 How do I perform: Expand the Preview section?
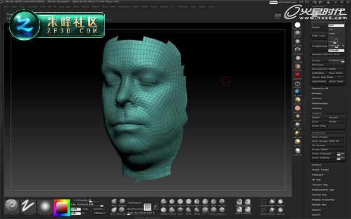tap(316, 93)
